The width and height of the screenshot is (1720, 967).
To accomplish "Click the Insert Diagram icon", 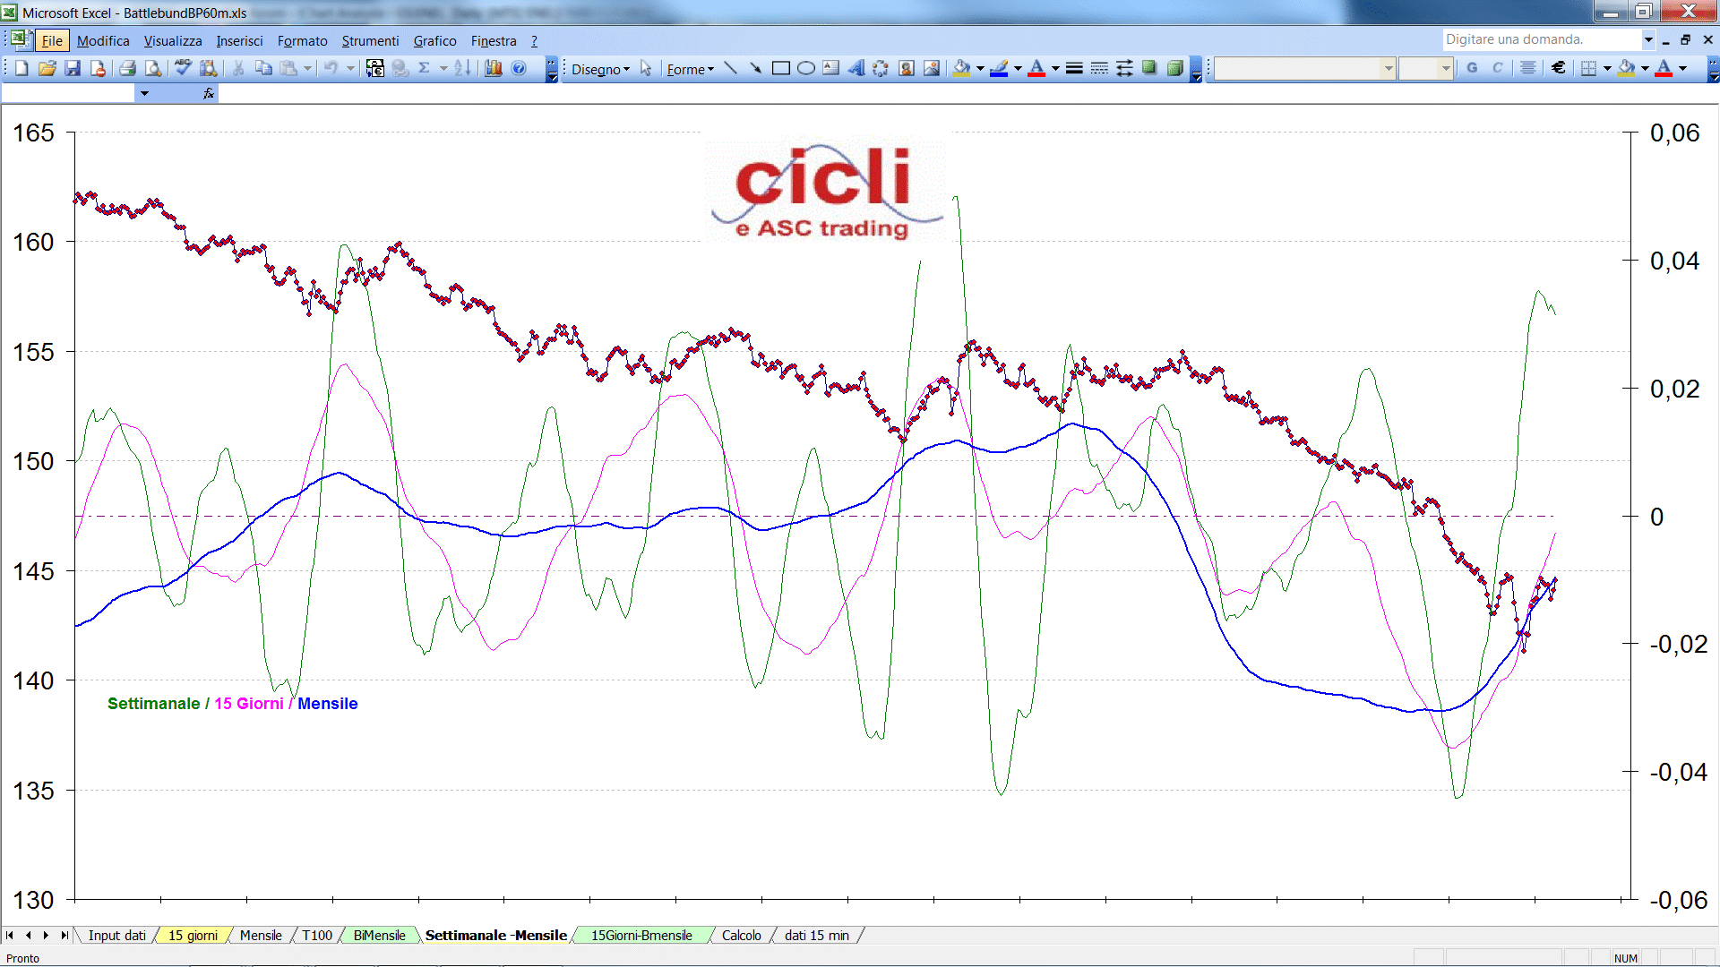I will coord(881,68).
